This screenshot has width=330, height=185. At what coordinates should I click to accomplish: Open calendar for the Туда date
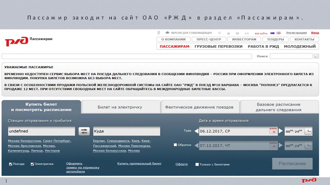tap(273, 131)
